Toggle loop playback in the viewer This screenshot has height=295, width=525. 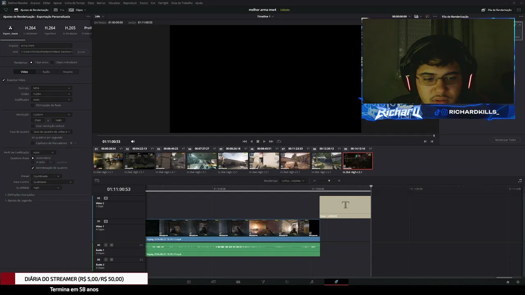(279, 141)
